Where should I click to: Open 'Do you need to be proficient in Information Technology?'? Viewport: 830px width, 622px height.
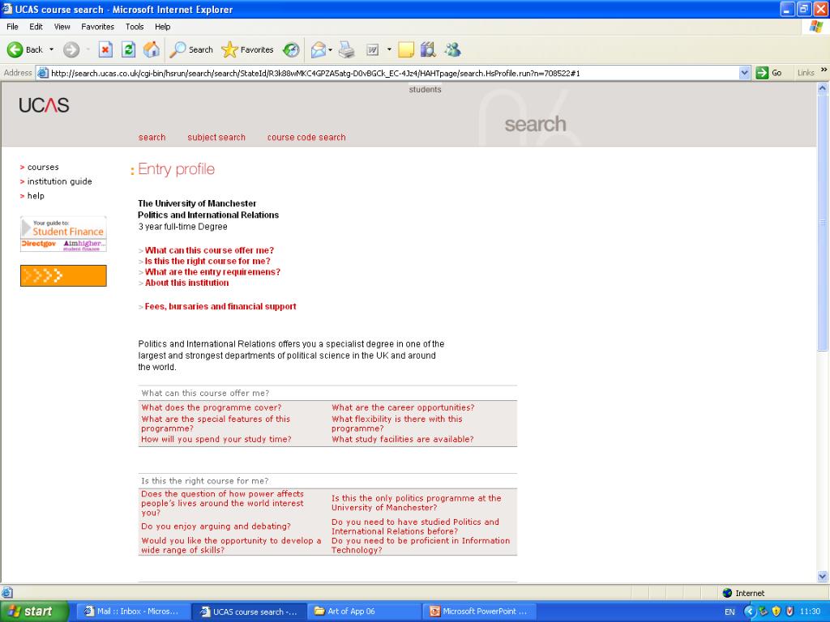click(x=421, y=545)
